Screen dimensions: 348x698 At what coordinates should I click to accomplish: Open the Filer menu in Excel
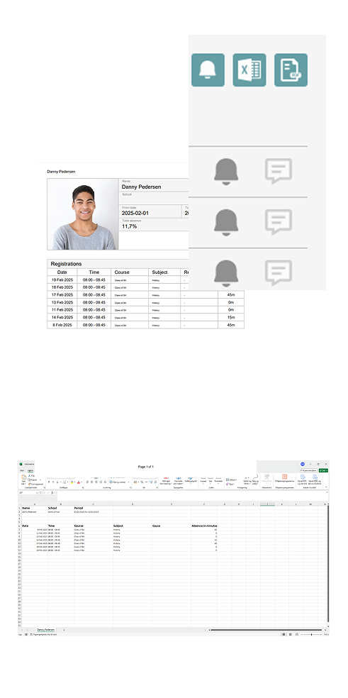tap(21, 470)
